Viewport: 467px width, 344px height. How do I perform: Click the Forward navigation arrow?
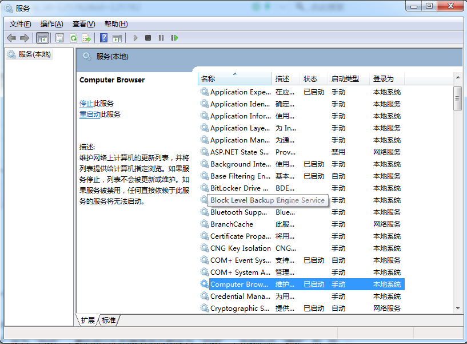(23, 38)
